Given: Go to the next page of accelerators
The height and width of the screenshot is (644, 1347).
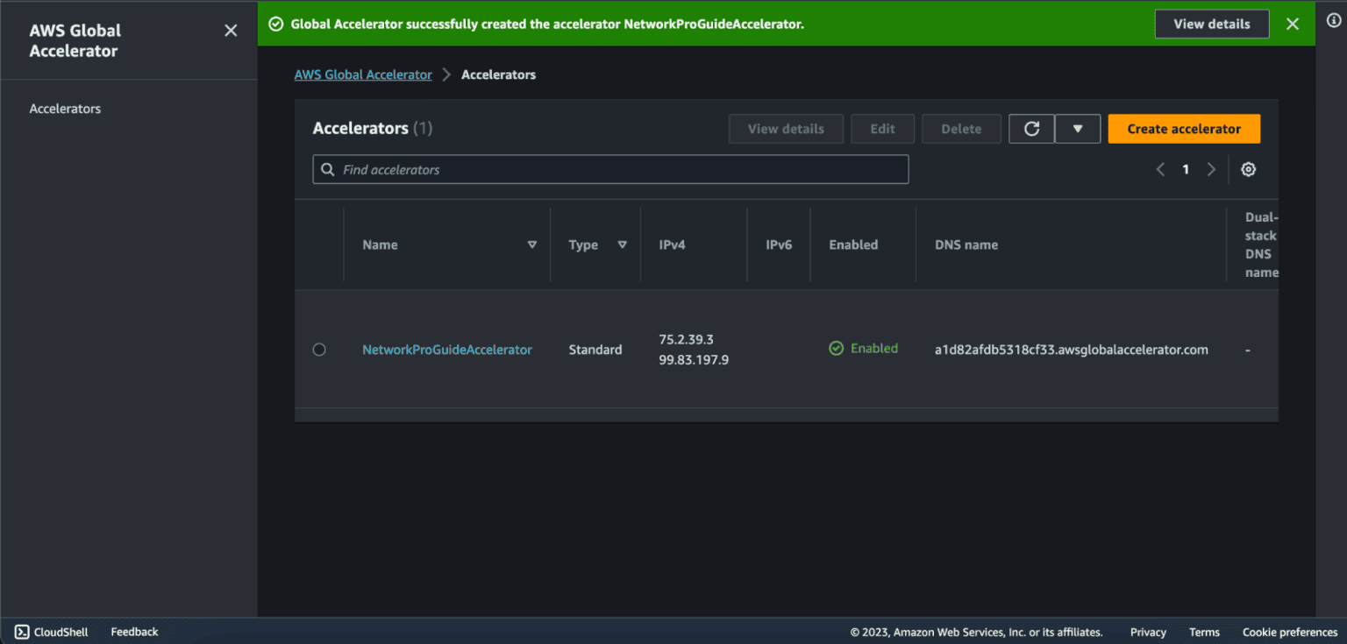Looking at the screenshot, I should coord(1211,169).
